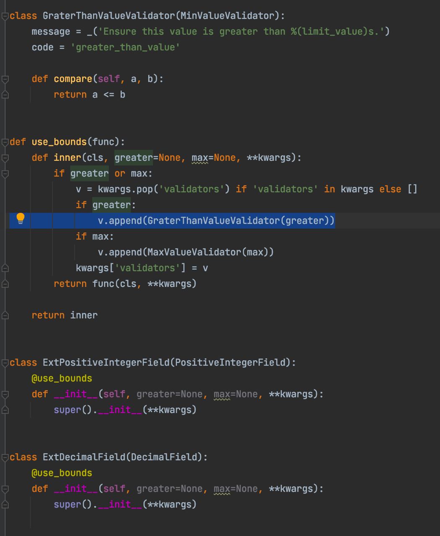The width and height of the screenshot is (440, 536).
Task: Collapse the def inner function fold marker
Action: click(x=5, y=158)
